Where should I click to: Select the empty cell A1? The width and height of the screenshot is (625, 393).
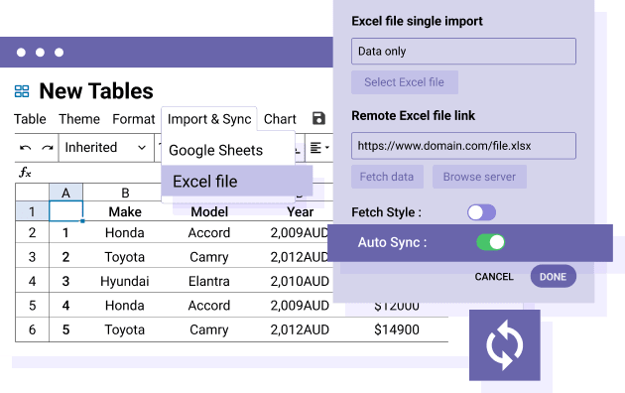[x=66, y=211]
